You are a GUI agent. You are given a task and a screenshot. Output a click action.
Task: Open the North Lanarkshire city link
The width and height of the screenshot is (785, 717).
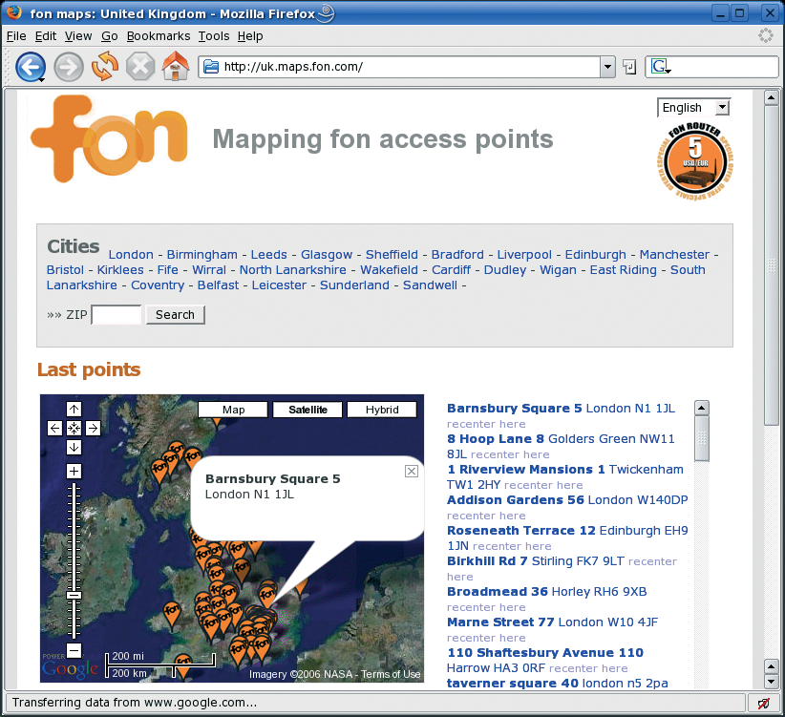293,269
